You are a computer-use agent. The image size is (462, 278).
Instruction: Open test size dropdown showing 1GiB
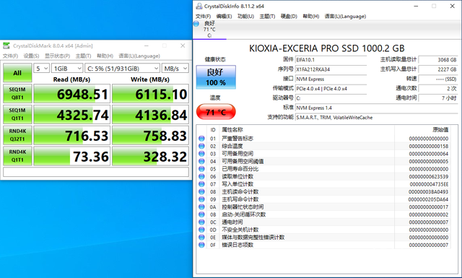[67, 69]
